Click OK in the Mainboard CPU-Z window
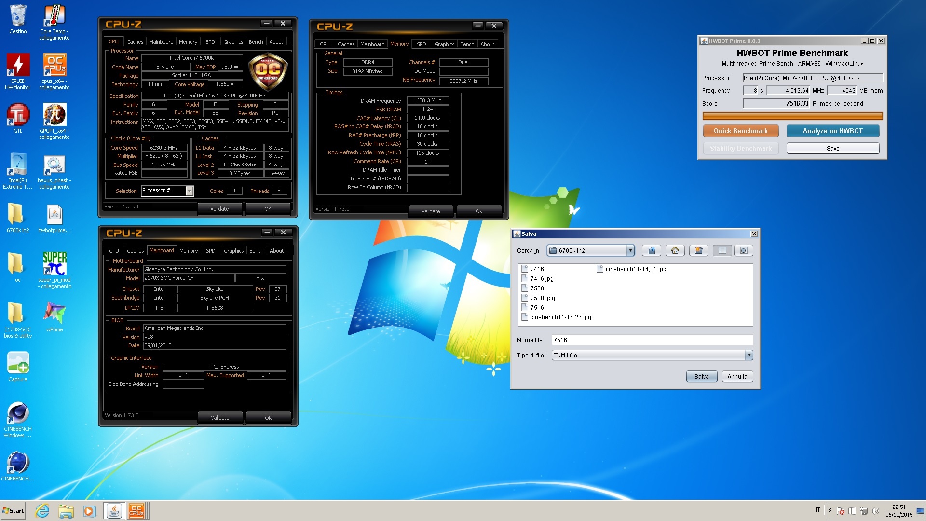 (268, 418)
